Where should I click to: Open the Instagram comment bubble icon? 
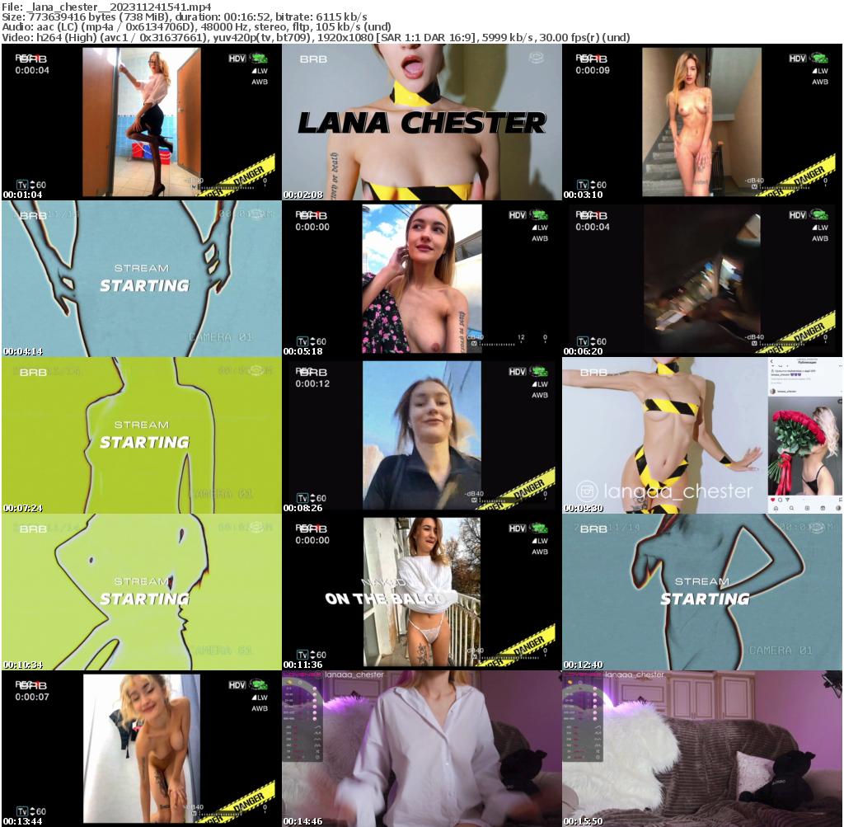pyautogui.click(x=781, y=500)
